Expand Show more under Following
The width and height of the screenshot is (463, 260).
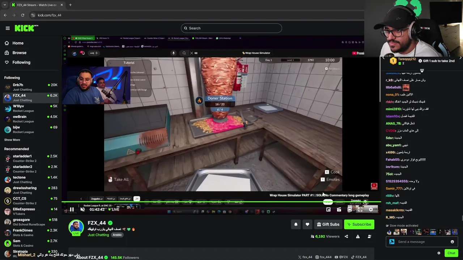click(x=12, y=140)
